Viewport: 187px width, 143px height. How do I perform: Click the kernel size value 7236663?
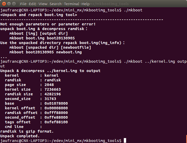pyautogui.click(x=53, y=89)
